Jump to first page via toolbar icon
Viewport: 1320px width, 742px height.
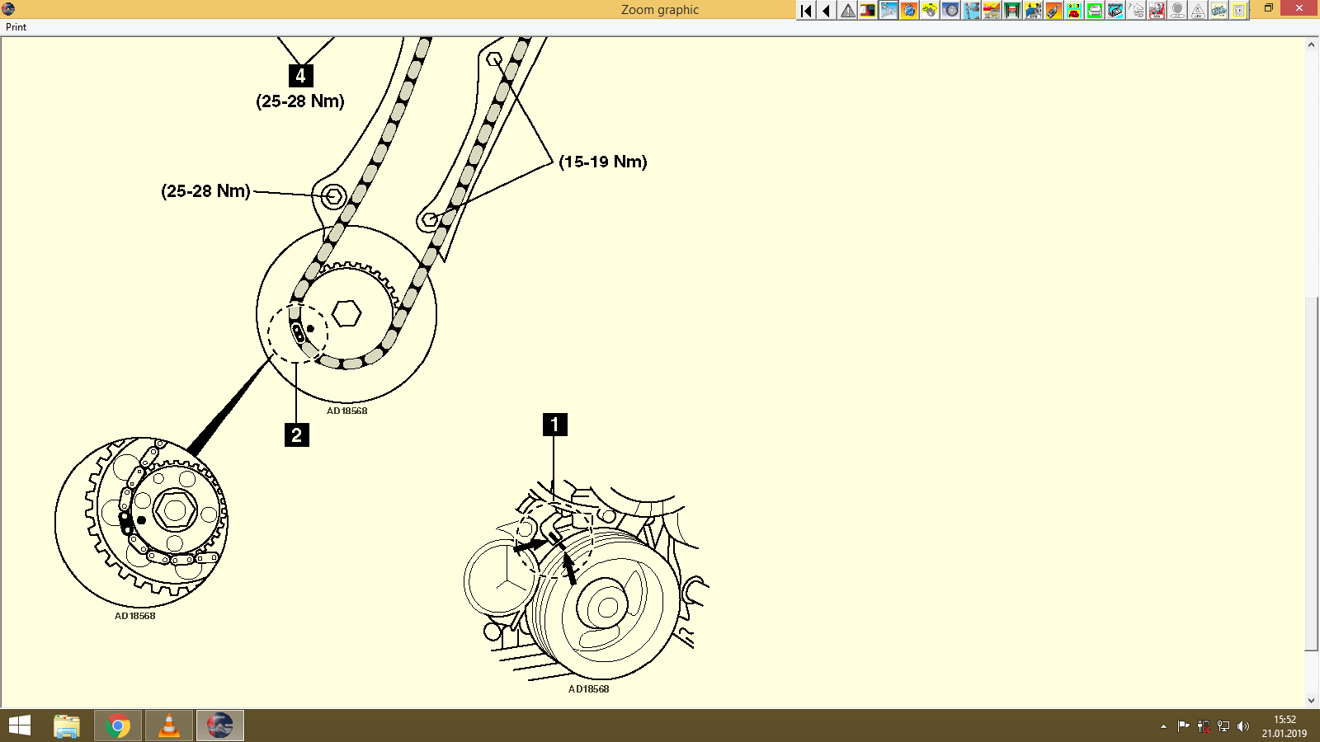tap(805, 11)
